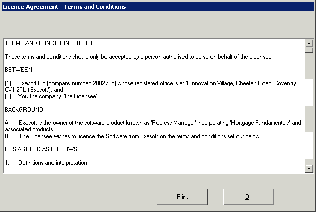Click the vertical scrollbar thumb
This screenshot has height=212, width=316.
pyautogui.click(x=309, y=50)
